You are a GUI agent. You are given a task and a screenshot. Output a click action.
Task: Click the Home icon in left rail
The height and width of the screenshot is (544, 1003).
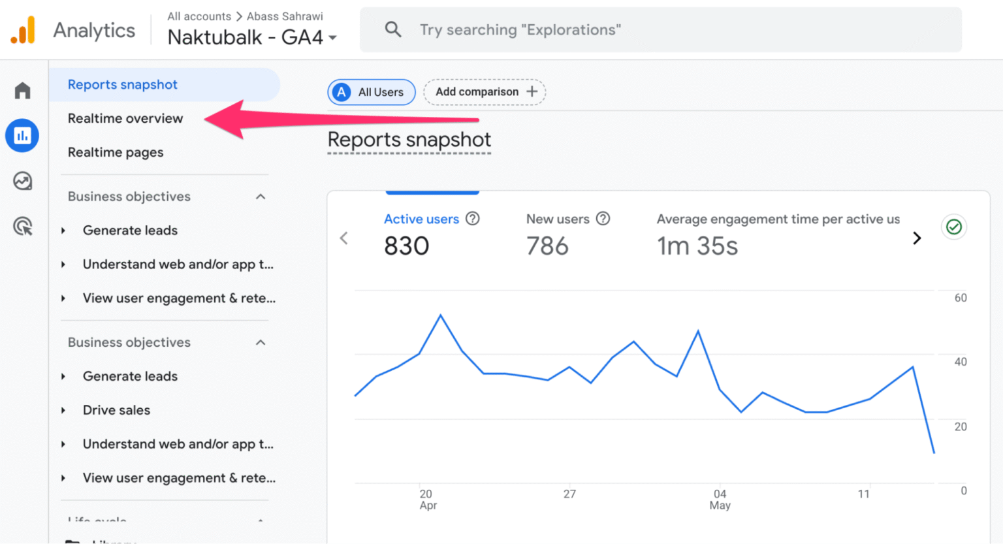point(23,91)
